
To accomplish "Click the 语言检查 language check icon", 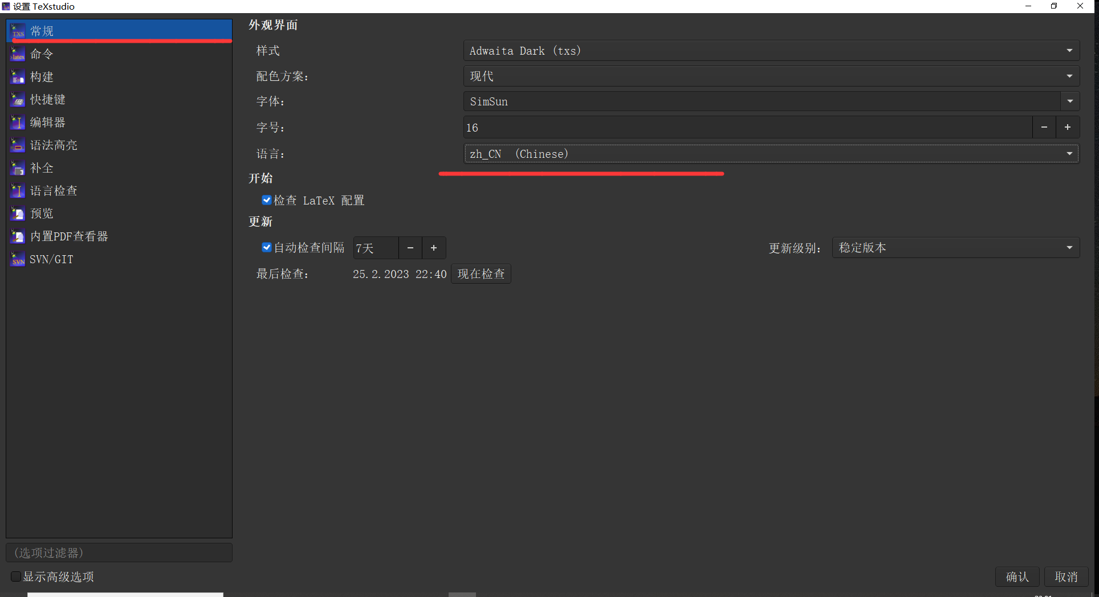I will pyautogui.click(x=18, y=191).
